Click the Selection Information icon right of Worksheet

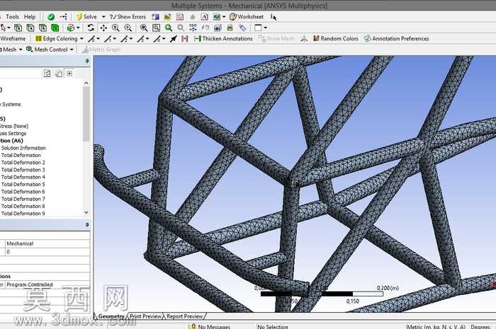(x=274, y=17)
